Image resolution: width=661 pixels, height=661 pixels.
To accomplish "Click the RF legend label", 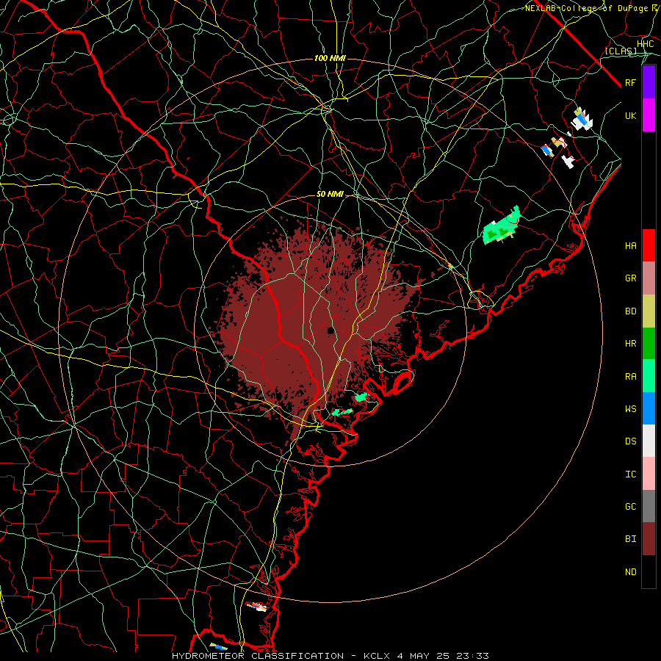I will (x=630, y=82).
